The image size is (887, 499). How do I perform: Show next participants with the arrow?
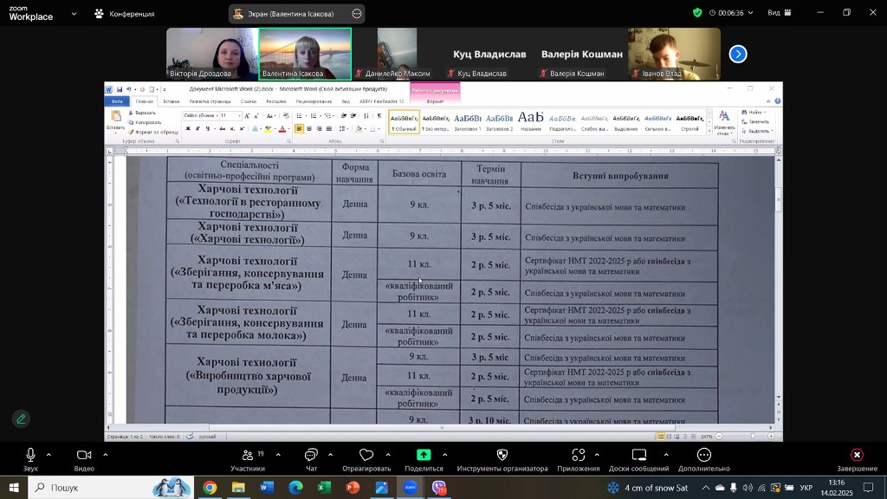click(737, 54)
